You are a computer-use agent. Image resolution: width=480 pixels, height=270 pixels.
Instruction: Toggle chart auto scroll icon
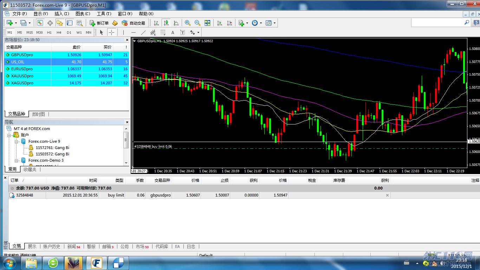click(x=220, y=23)
